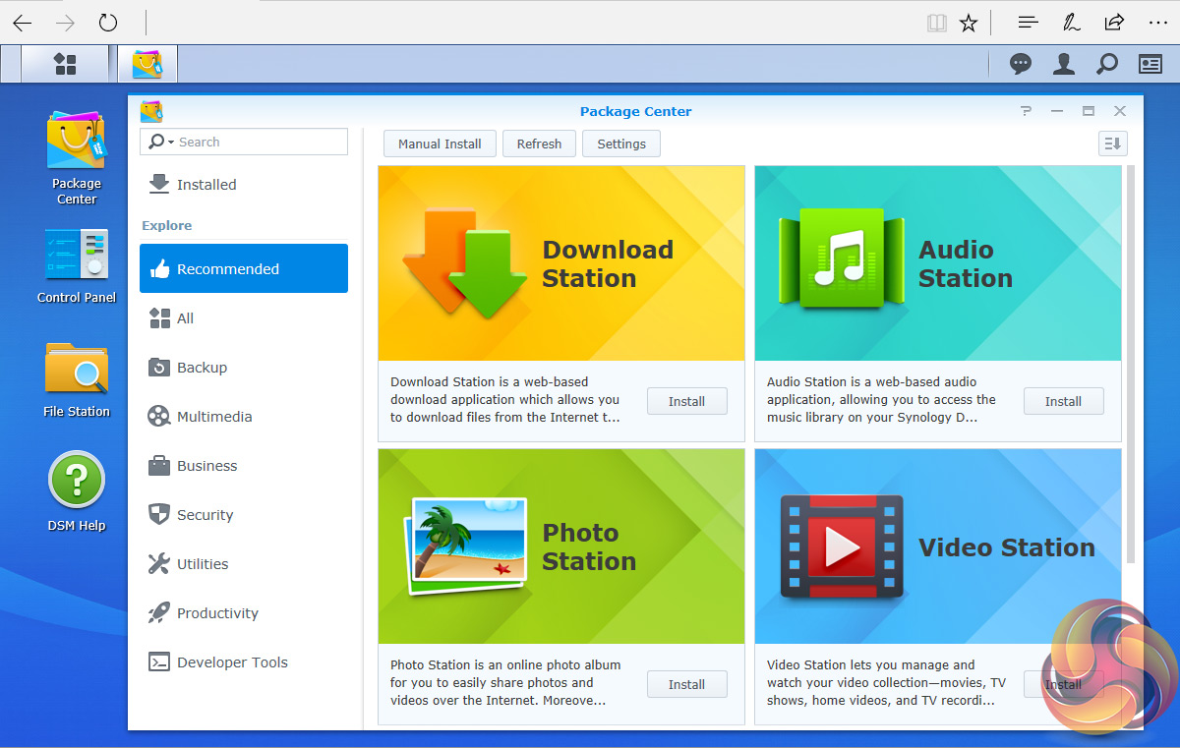Install Download Station package
The width and height of the screenshot is (1180, 748).
[x=686, y=401]
